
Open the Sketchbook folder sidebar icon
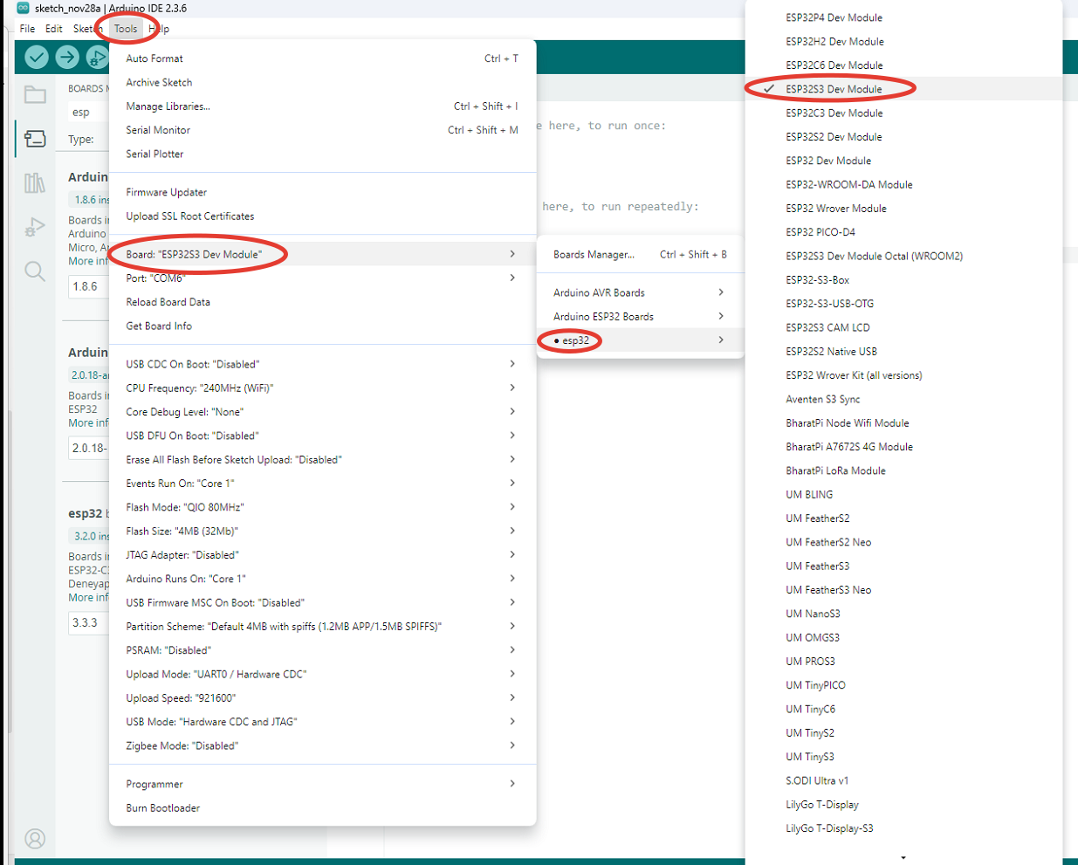35,94
